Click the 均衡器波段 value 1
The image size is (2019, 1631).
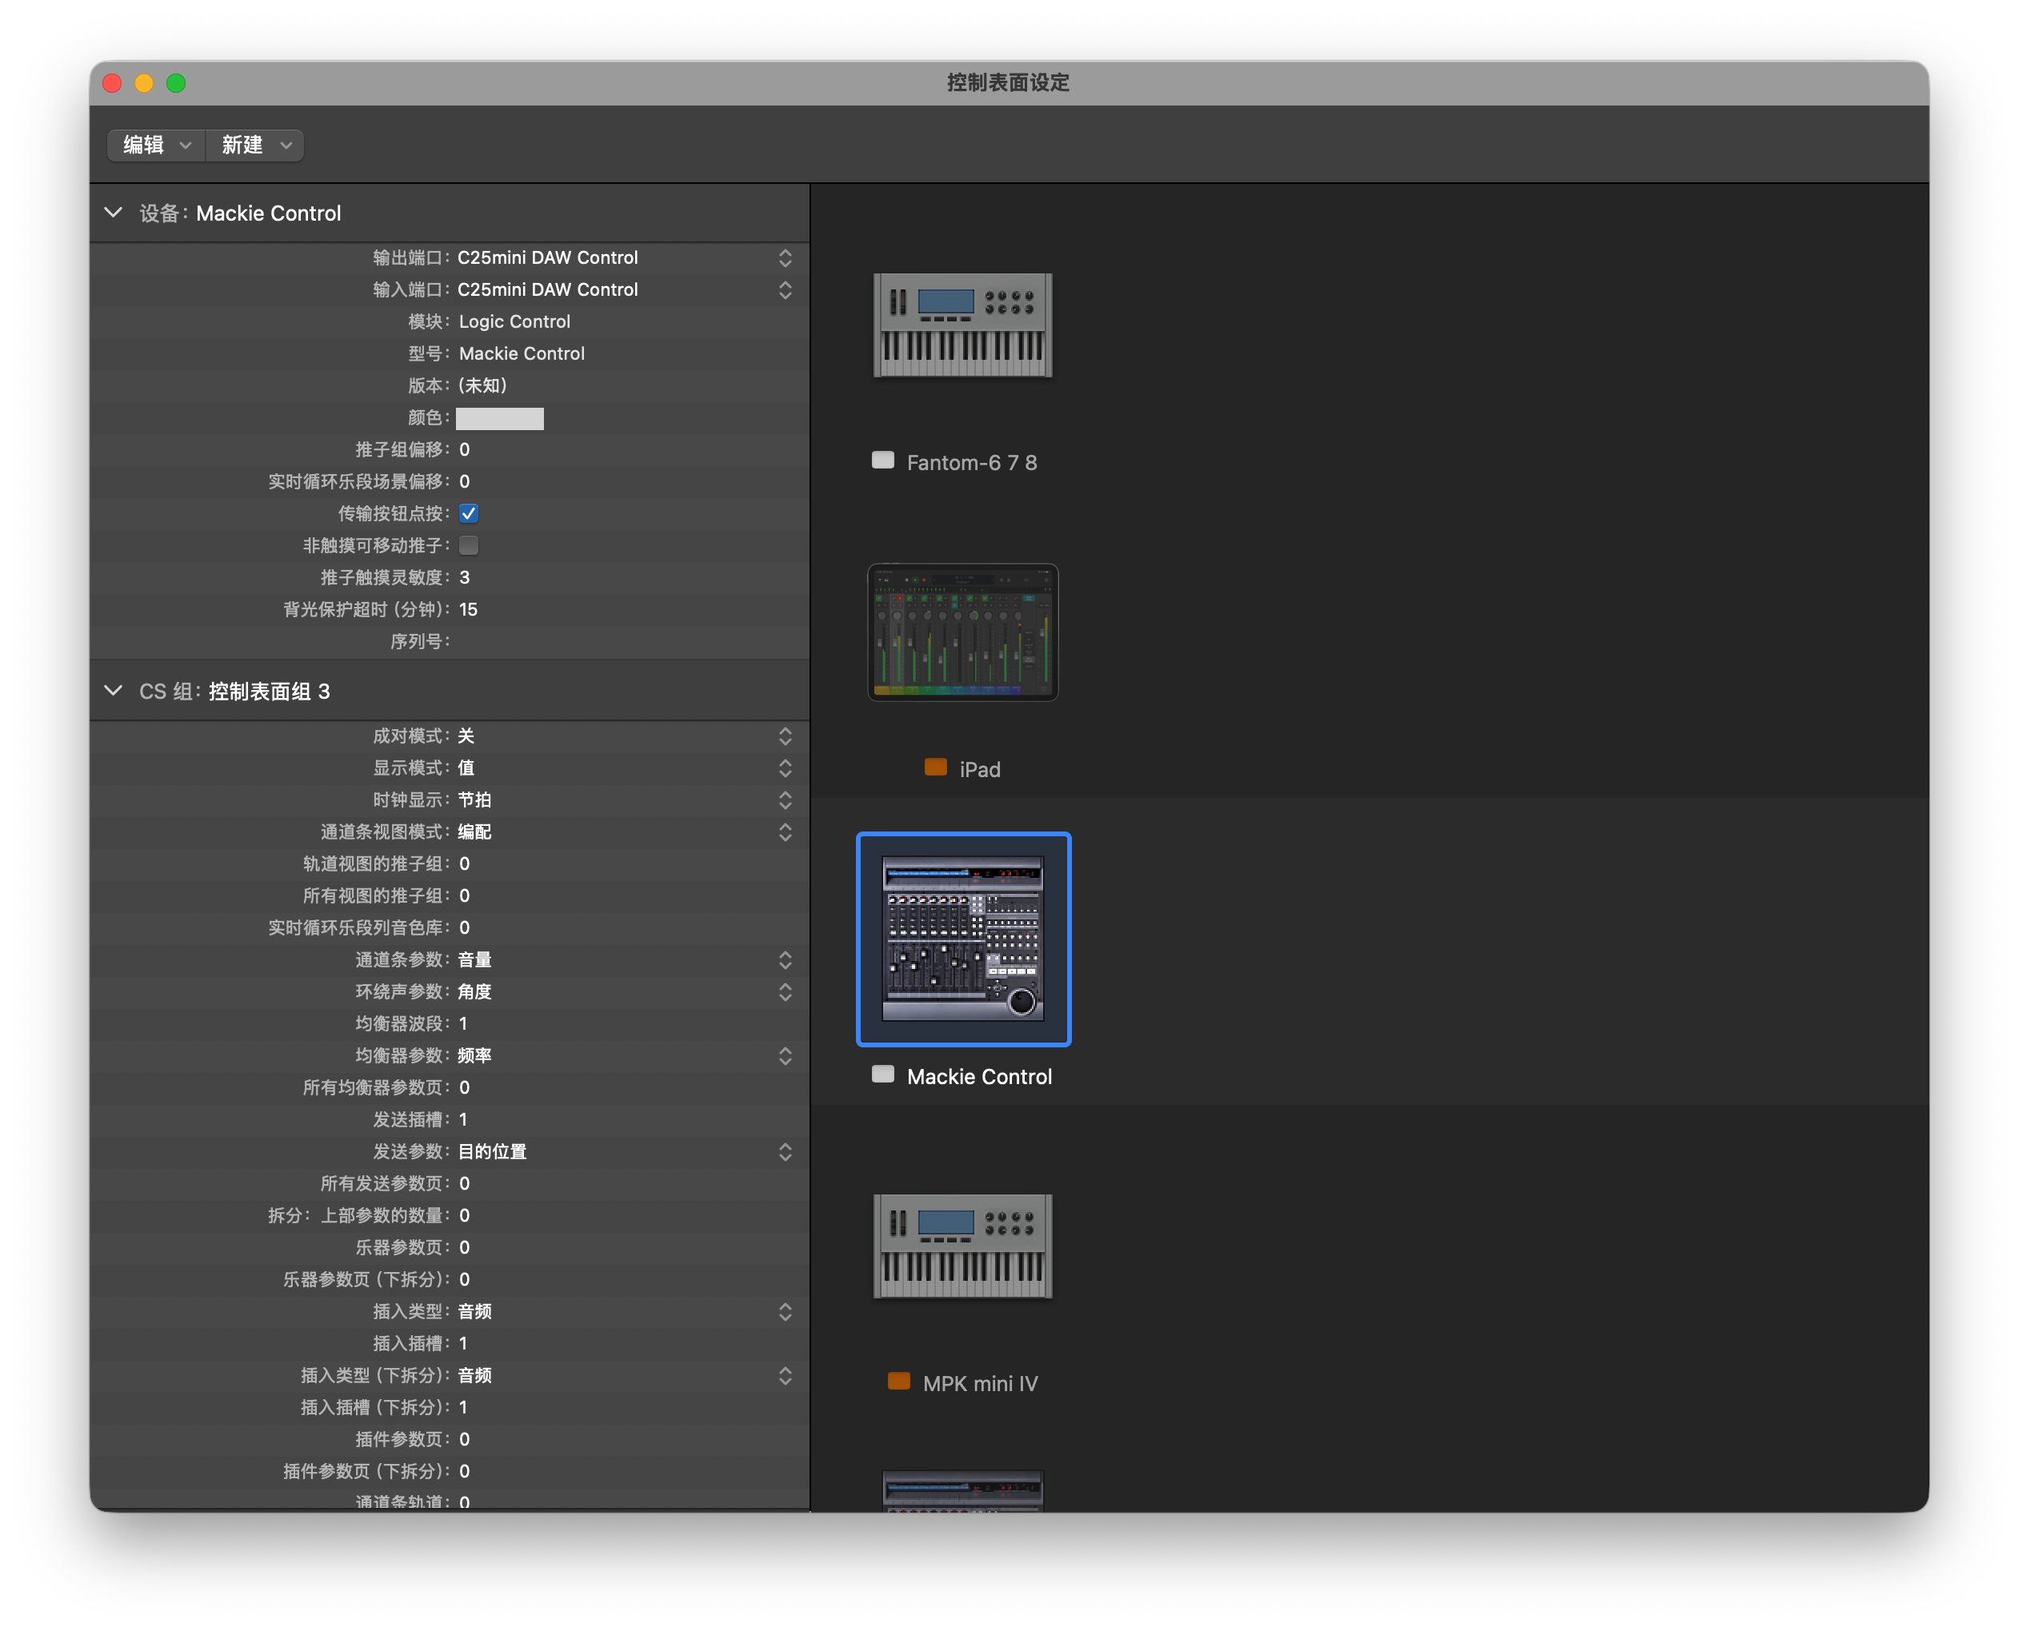(x=463, y=1023)
